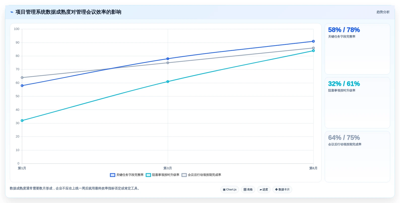Open the 58% / 78% stat card

(357, 49)
